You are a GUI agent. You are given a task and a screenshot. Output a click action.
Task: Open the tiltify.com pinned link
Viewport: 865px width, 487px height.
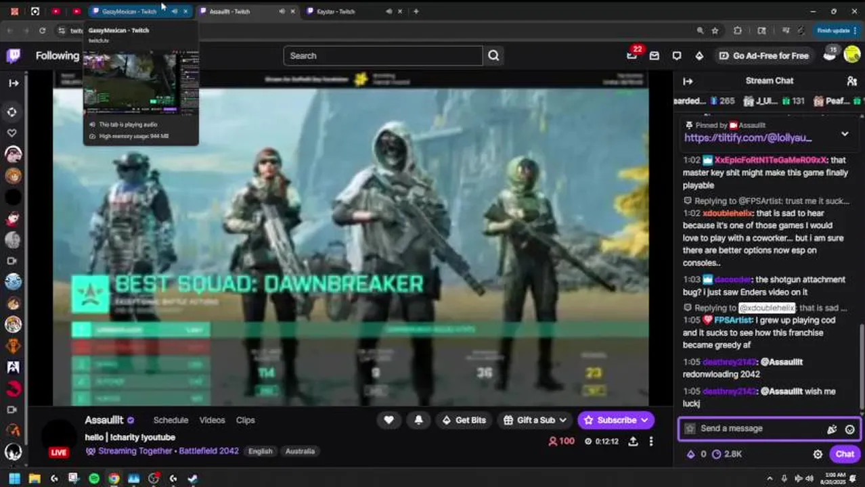pyautogui.click(x=748, y=137)
